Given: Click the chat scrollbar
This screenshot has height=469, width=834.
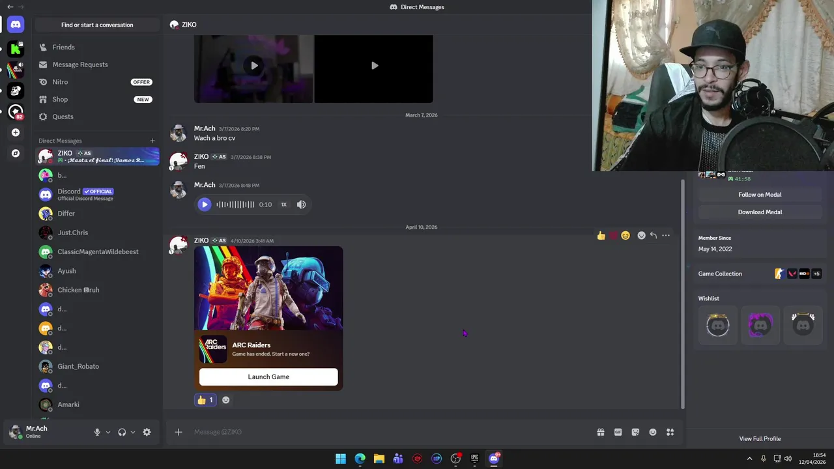Looking at the screenshot, I should click(x=682, y=293).
